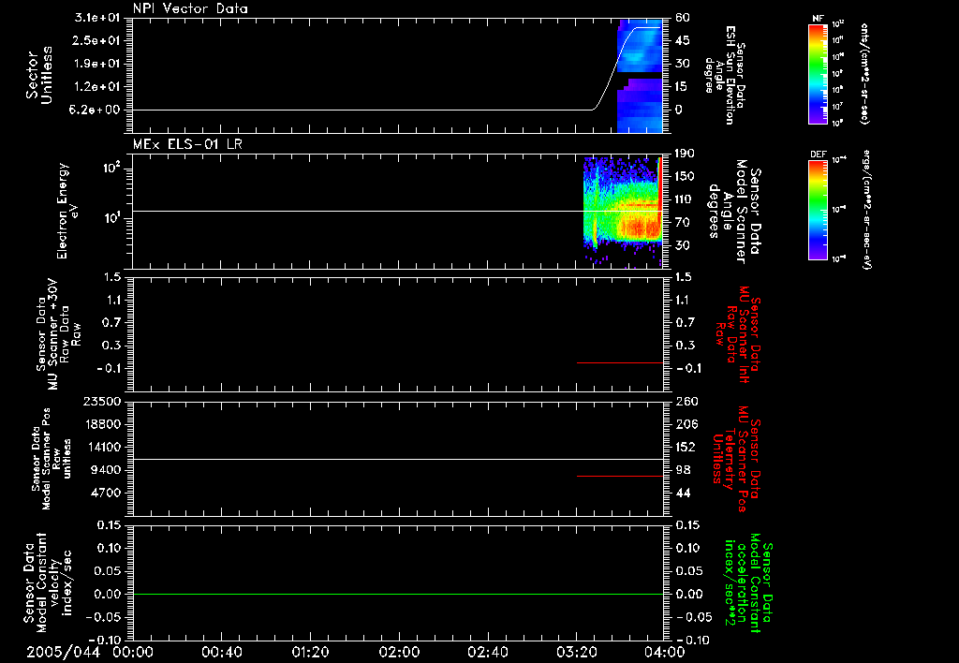Image resolution: width=959 pixels, height=663 pixels.
Task: Select the 'MEx ELS-01 LR' panel title
Action: (x=187, y=144)
